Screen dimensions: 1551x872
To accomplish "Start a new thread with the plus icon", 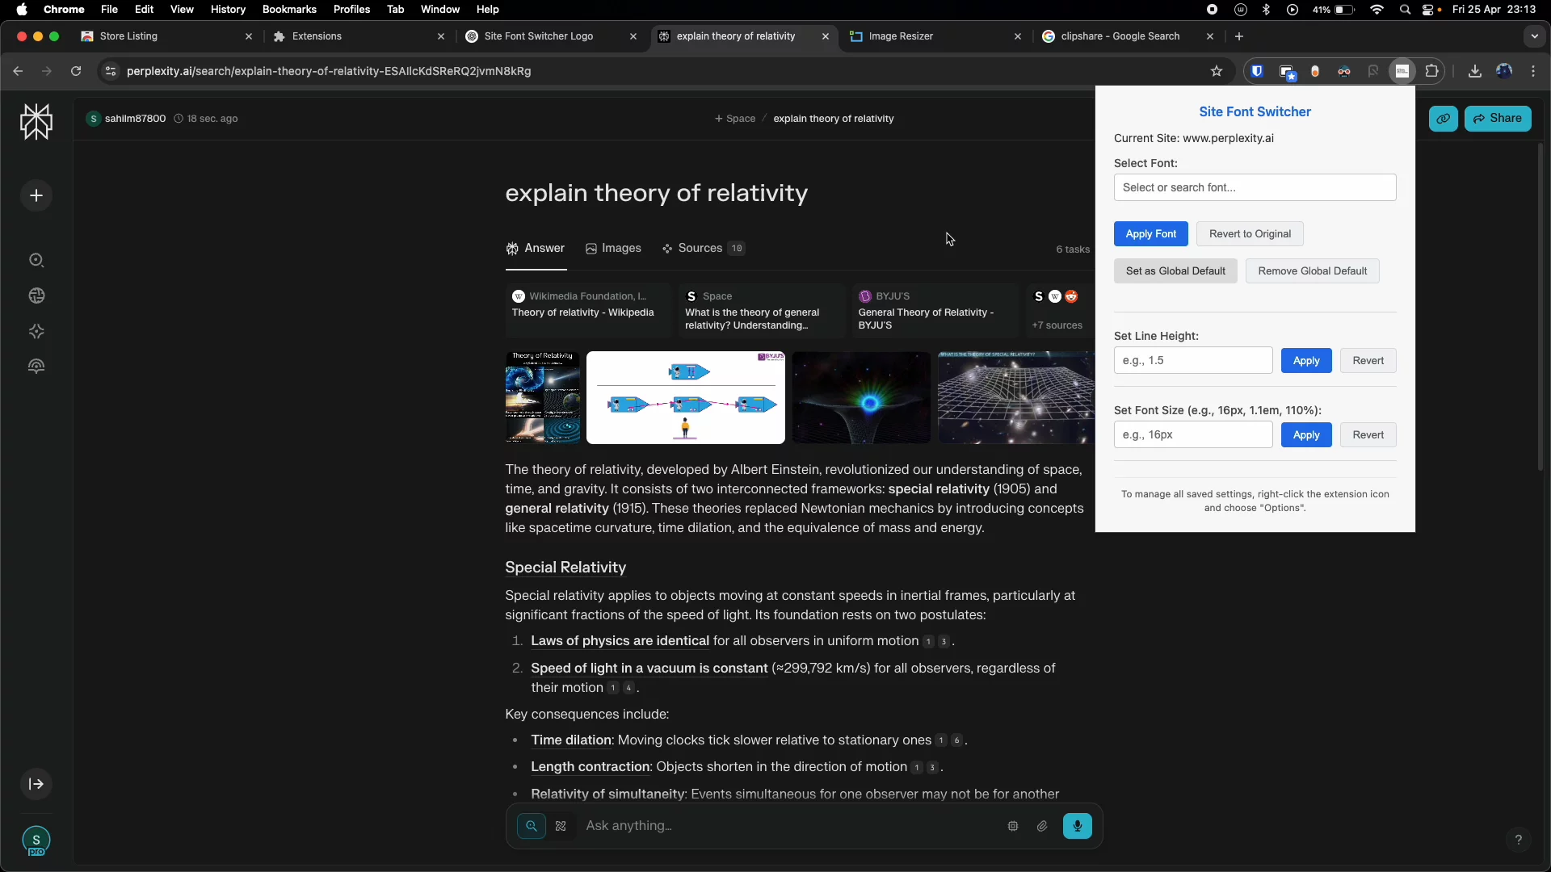I will (x=36, y=195).
